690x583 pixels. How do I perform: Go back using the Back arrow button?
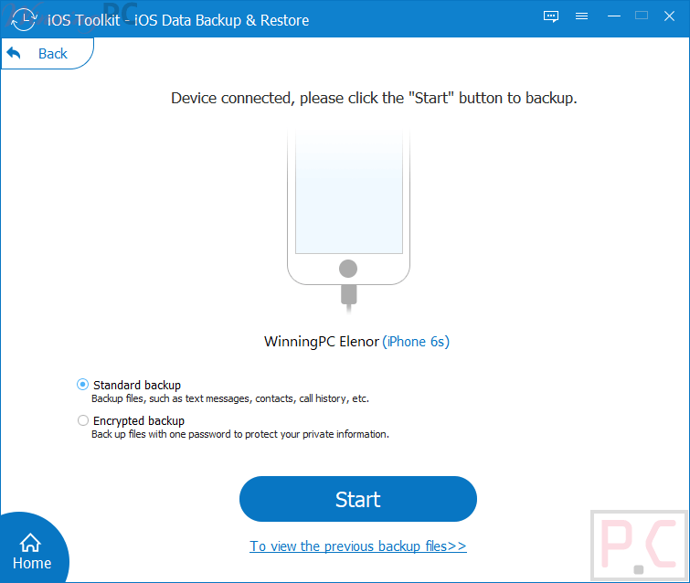coord(48,53)
